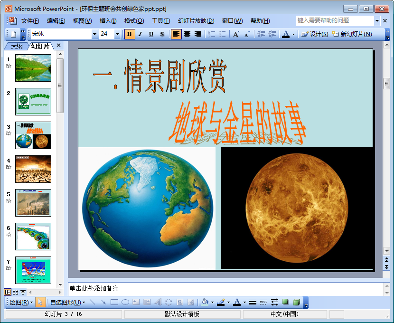Open the 格式(O) menu
The image size is (394, 323).
[x=134, y=21]
